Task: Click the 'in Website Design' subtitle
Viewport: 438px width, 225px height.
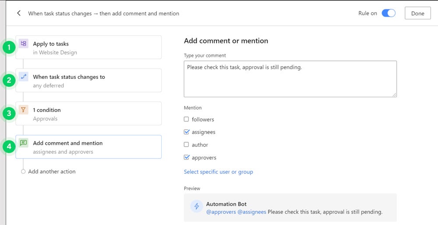Action: (55, 53)
